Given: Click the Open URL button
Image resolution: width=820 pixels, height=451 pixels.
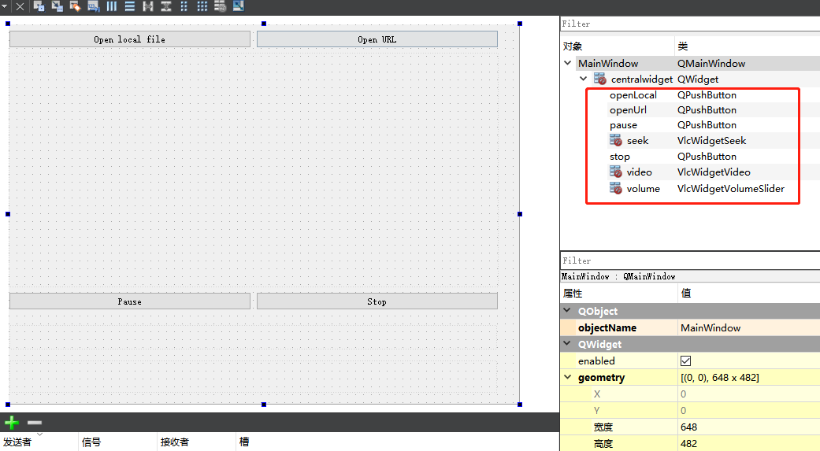Looking at the screenshot, I should click(377, 39).
